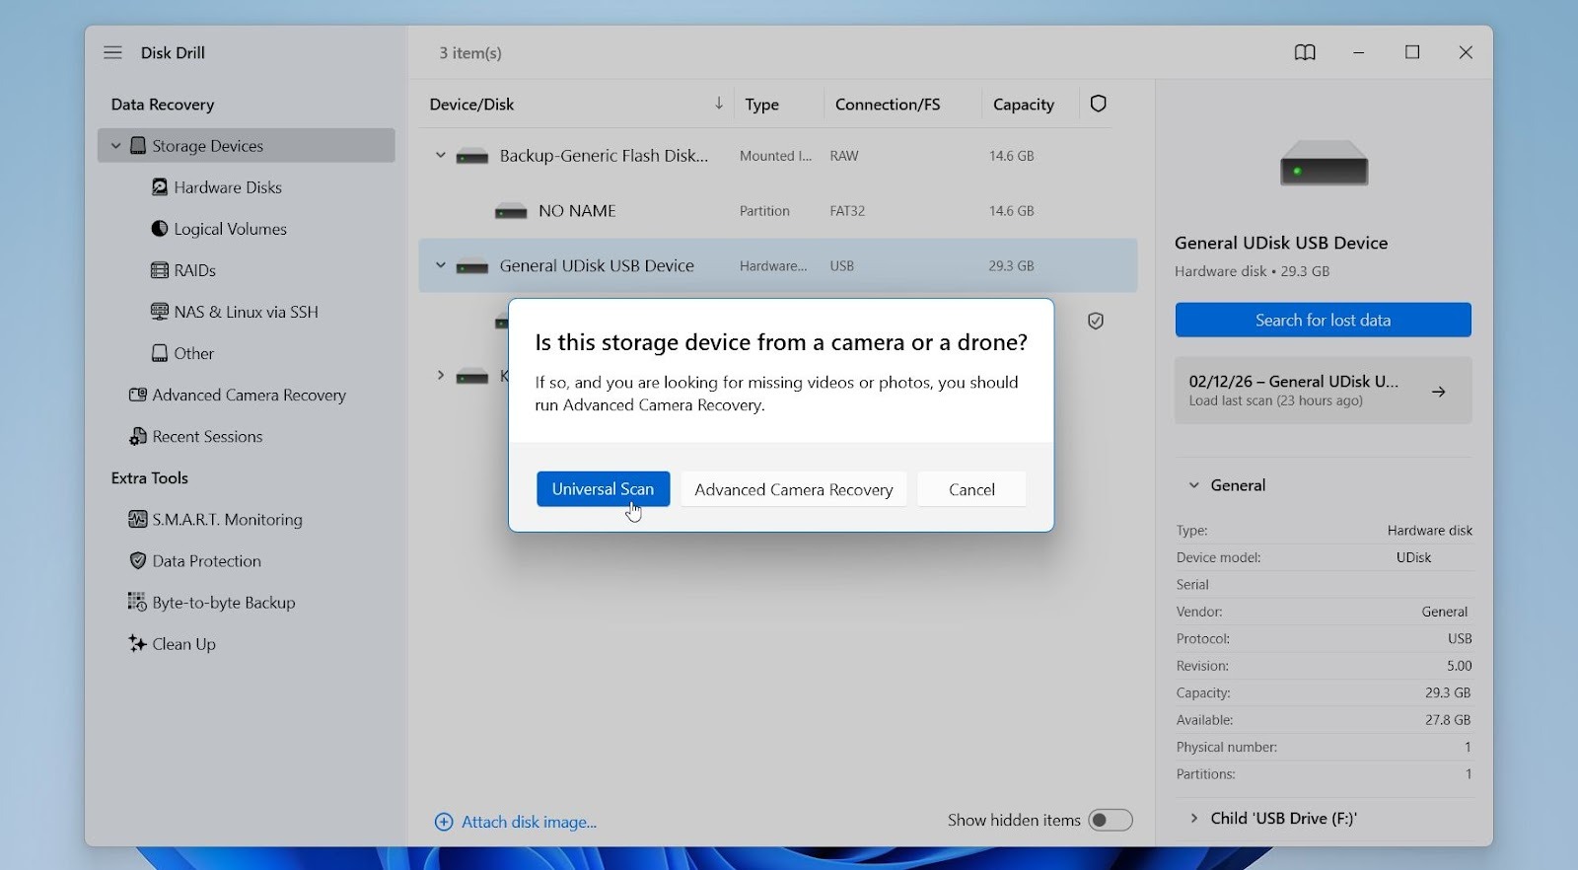Click Cancel in the dialog
This screenshot has height=870, width=1578.
coord(971,489)
